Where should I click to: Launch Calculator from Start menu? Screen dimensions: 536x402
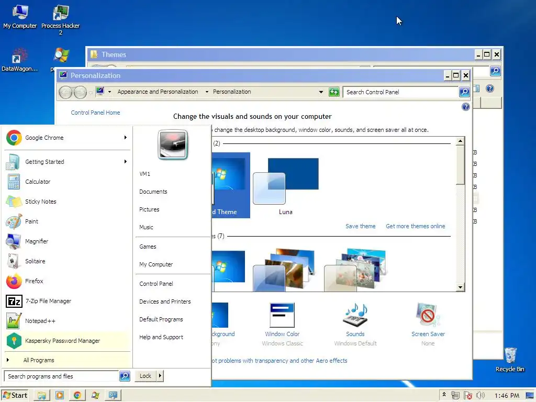pyautogui.click(x=67, y=182)
